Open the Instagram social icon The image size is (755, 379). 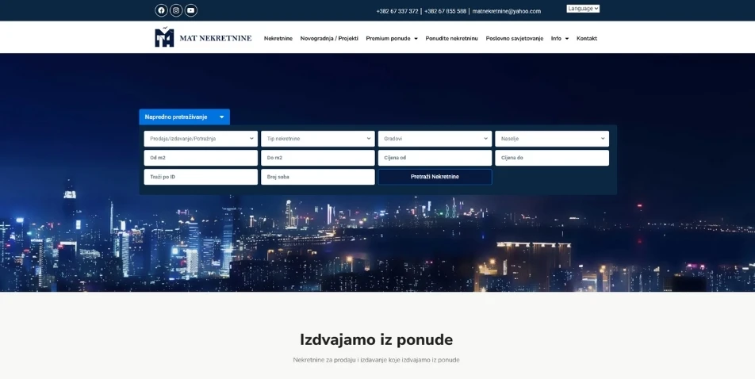click(x=176, y=10)
